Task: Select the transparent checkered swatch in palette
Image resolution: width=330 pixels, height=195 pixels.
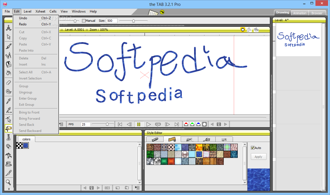Action: click(20, 145)
